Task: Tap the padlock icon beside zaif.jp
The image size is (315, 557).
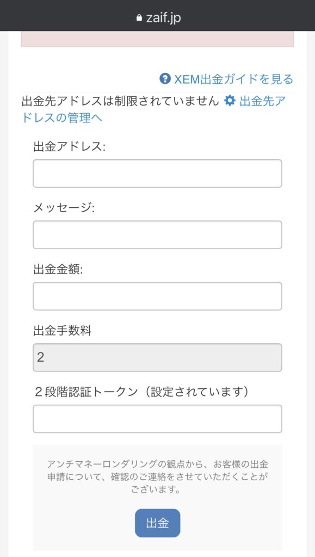Action: (139, 18)
